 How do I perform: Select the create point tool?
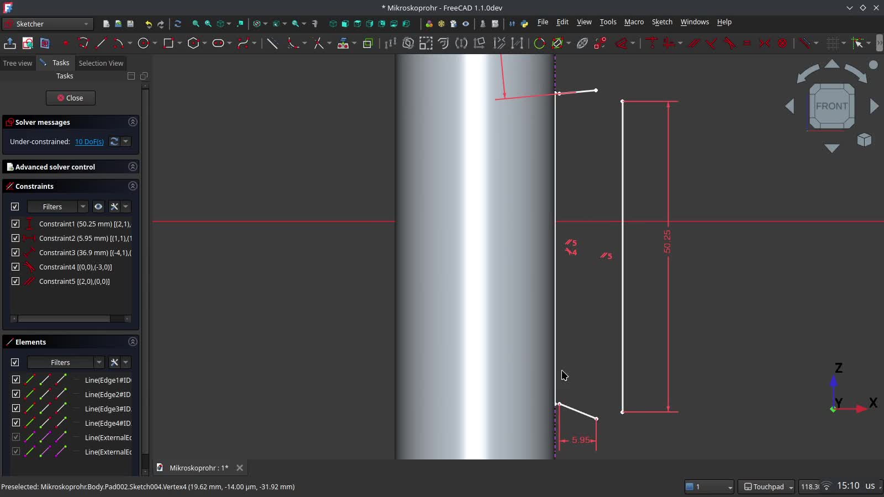pos(66,43)
